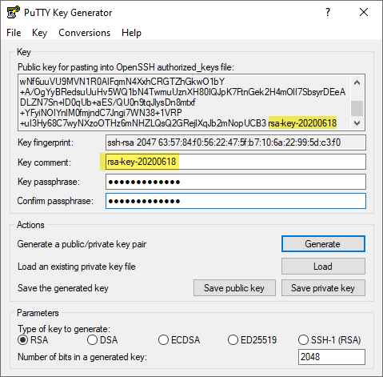
Task: Choose the ECDSA key type option
Action: 163,340
